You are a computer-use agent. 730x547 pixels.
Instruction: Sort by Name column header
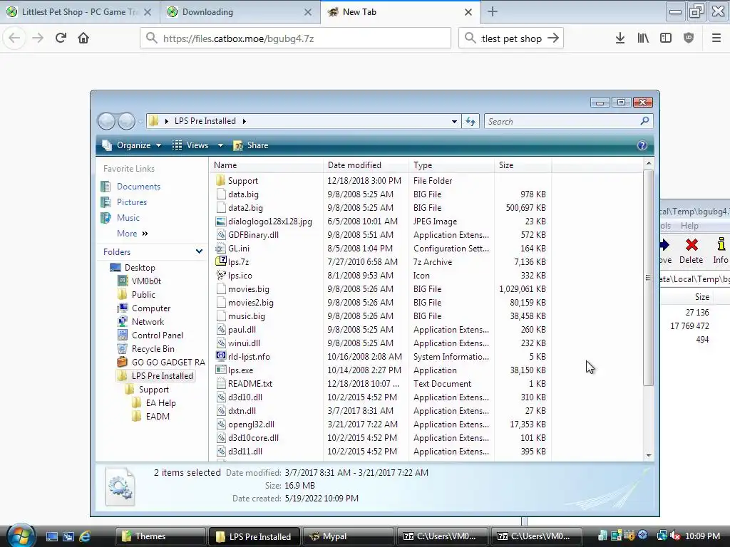tap(267, 165)
